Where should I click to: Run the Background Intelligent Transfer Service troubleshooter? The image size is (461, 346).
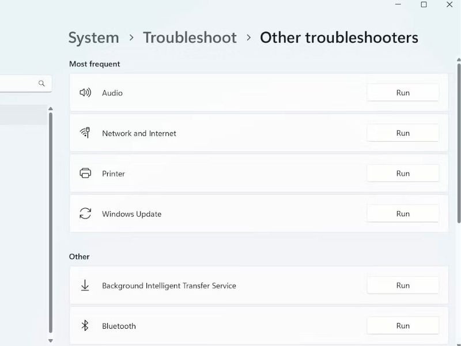(x=402, y=285)
